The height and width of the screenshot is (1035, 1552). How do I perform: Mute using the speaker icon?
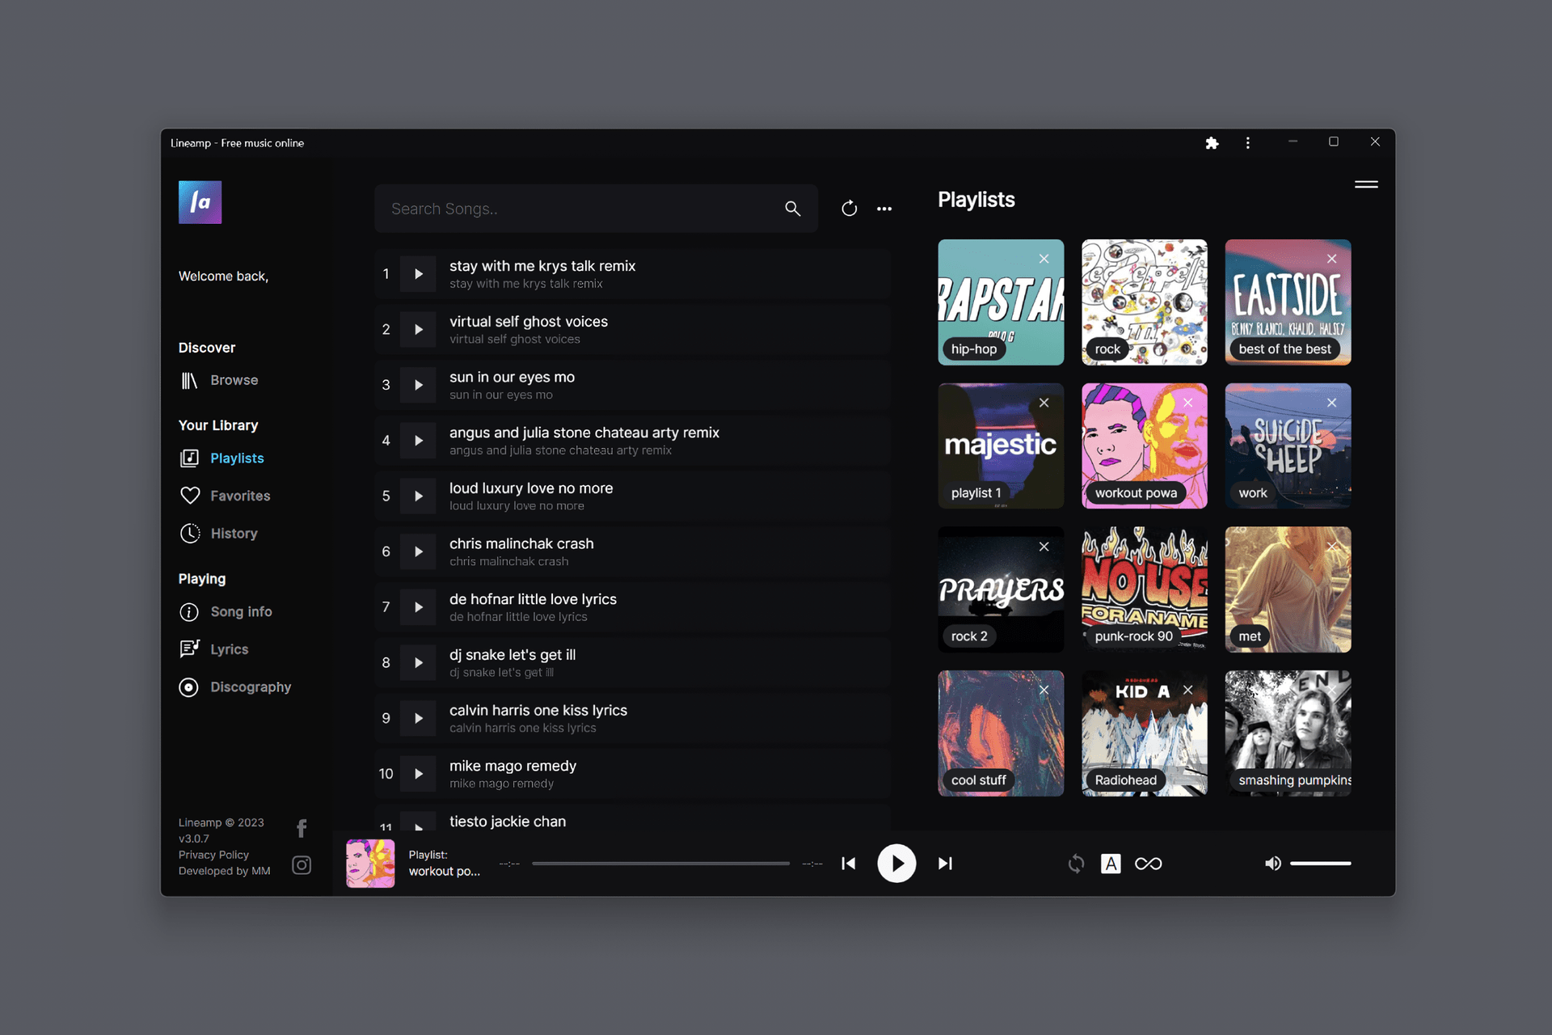[x=1273, y=864]
